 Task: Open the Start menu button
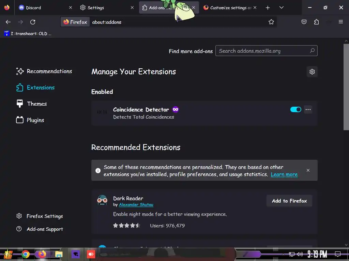point(8,254)
